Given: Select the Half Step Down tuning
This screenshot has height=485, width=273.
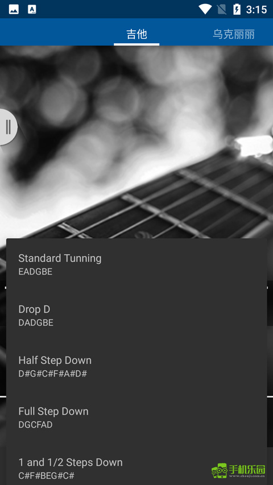Looking at the screenshot, I should [136, 366].
